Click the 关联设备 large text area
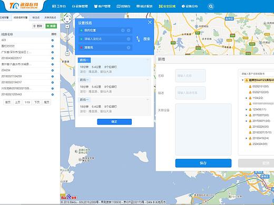Viewport: 274px width, 205px height. pyautogui.click(x=203, y=129)
